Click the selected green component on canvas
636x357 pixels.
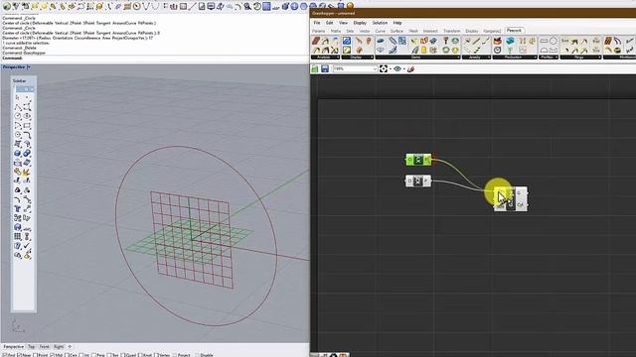coord(418,160)
